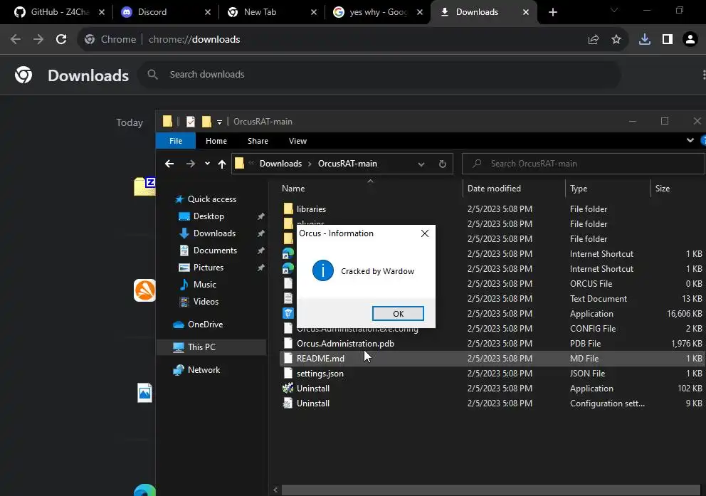This screenshot has width=706, height=496.
Task: Click OrcusRAT-main in the breadcrumb path
Action: click(x=347, y=164)
